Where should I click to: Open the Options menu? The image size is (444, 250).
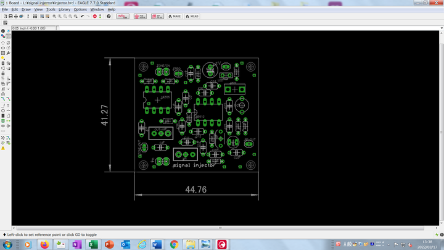(x=80, y=9)
